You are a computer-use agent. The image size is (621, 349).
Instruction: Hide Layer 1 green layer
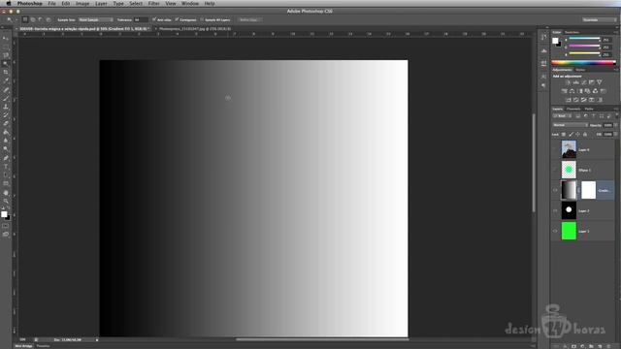coord(555,231)
